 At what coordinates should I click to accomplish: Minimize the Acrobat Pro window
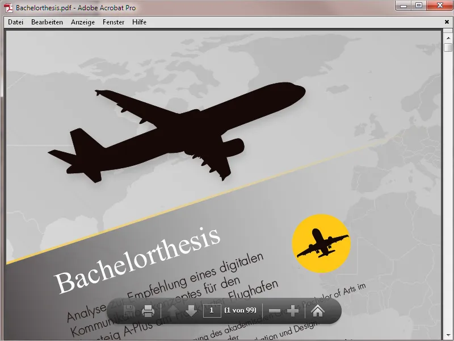pos(403,6)
